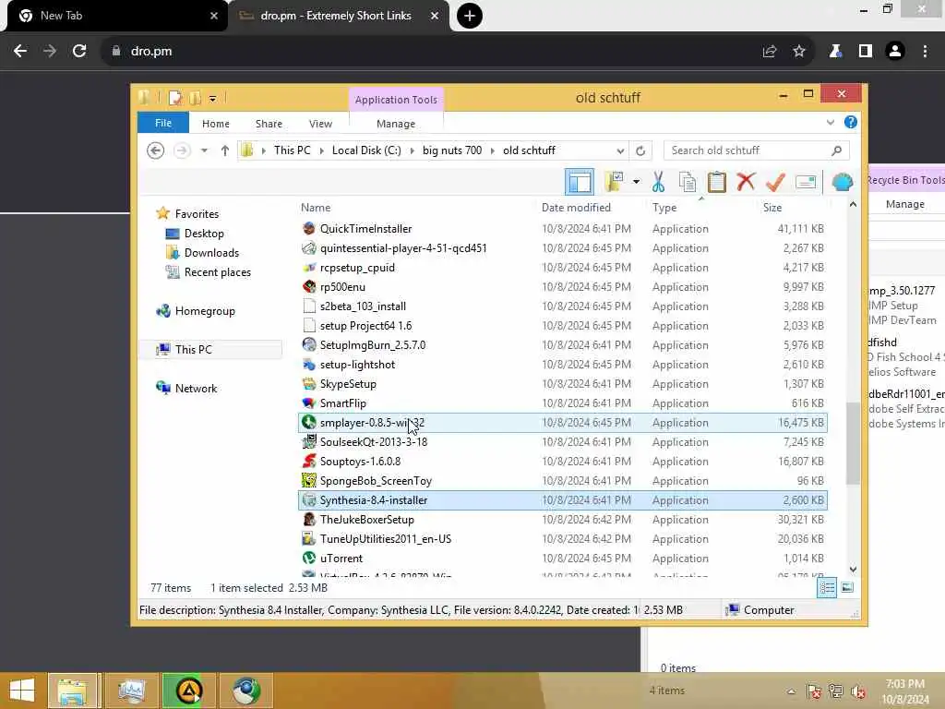
Task: Click the red X Delete icon
Action: coord(746,182)
